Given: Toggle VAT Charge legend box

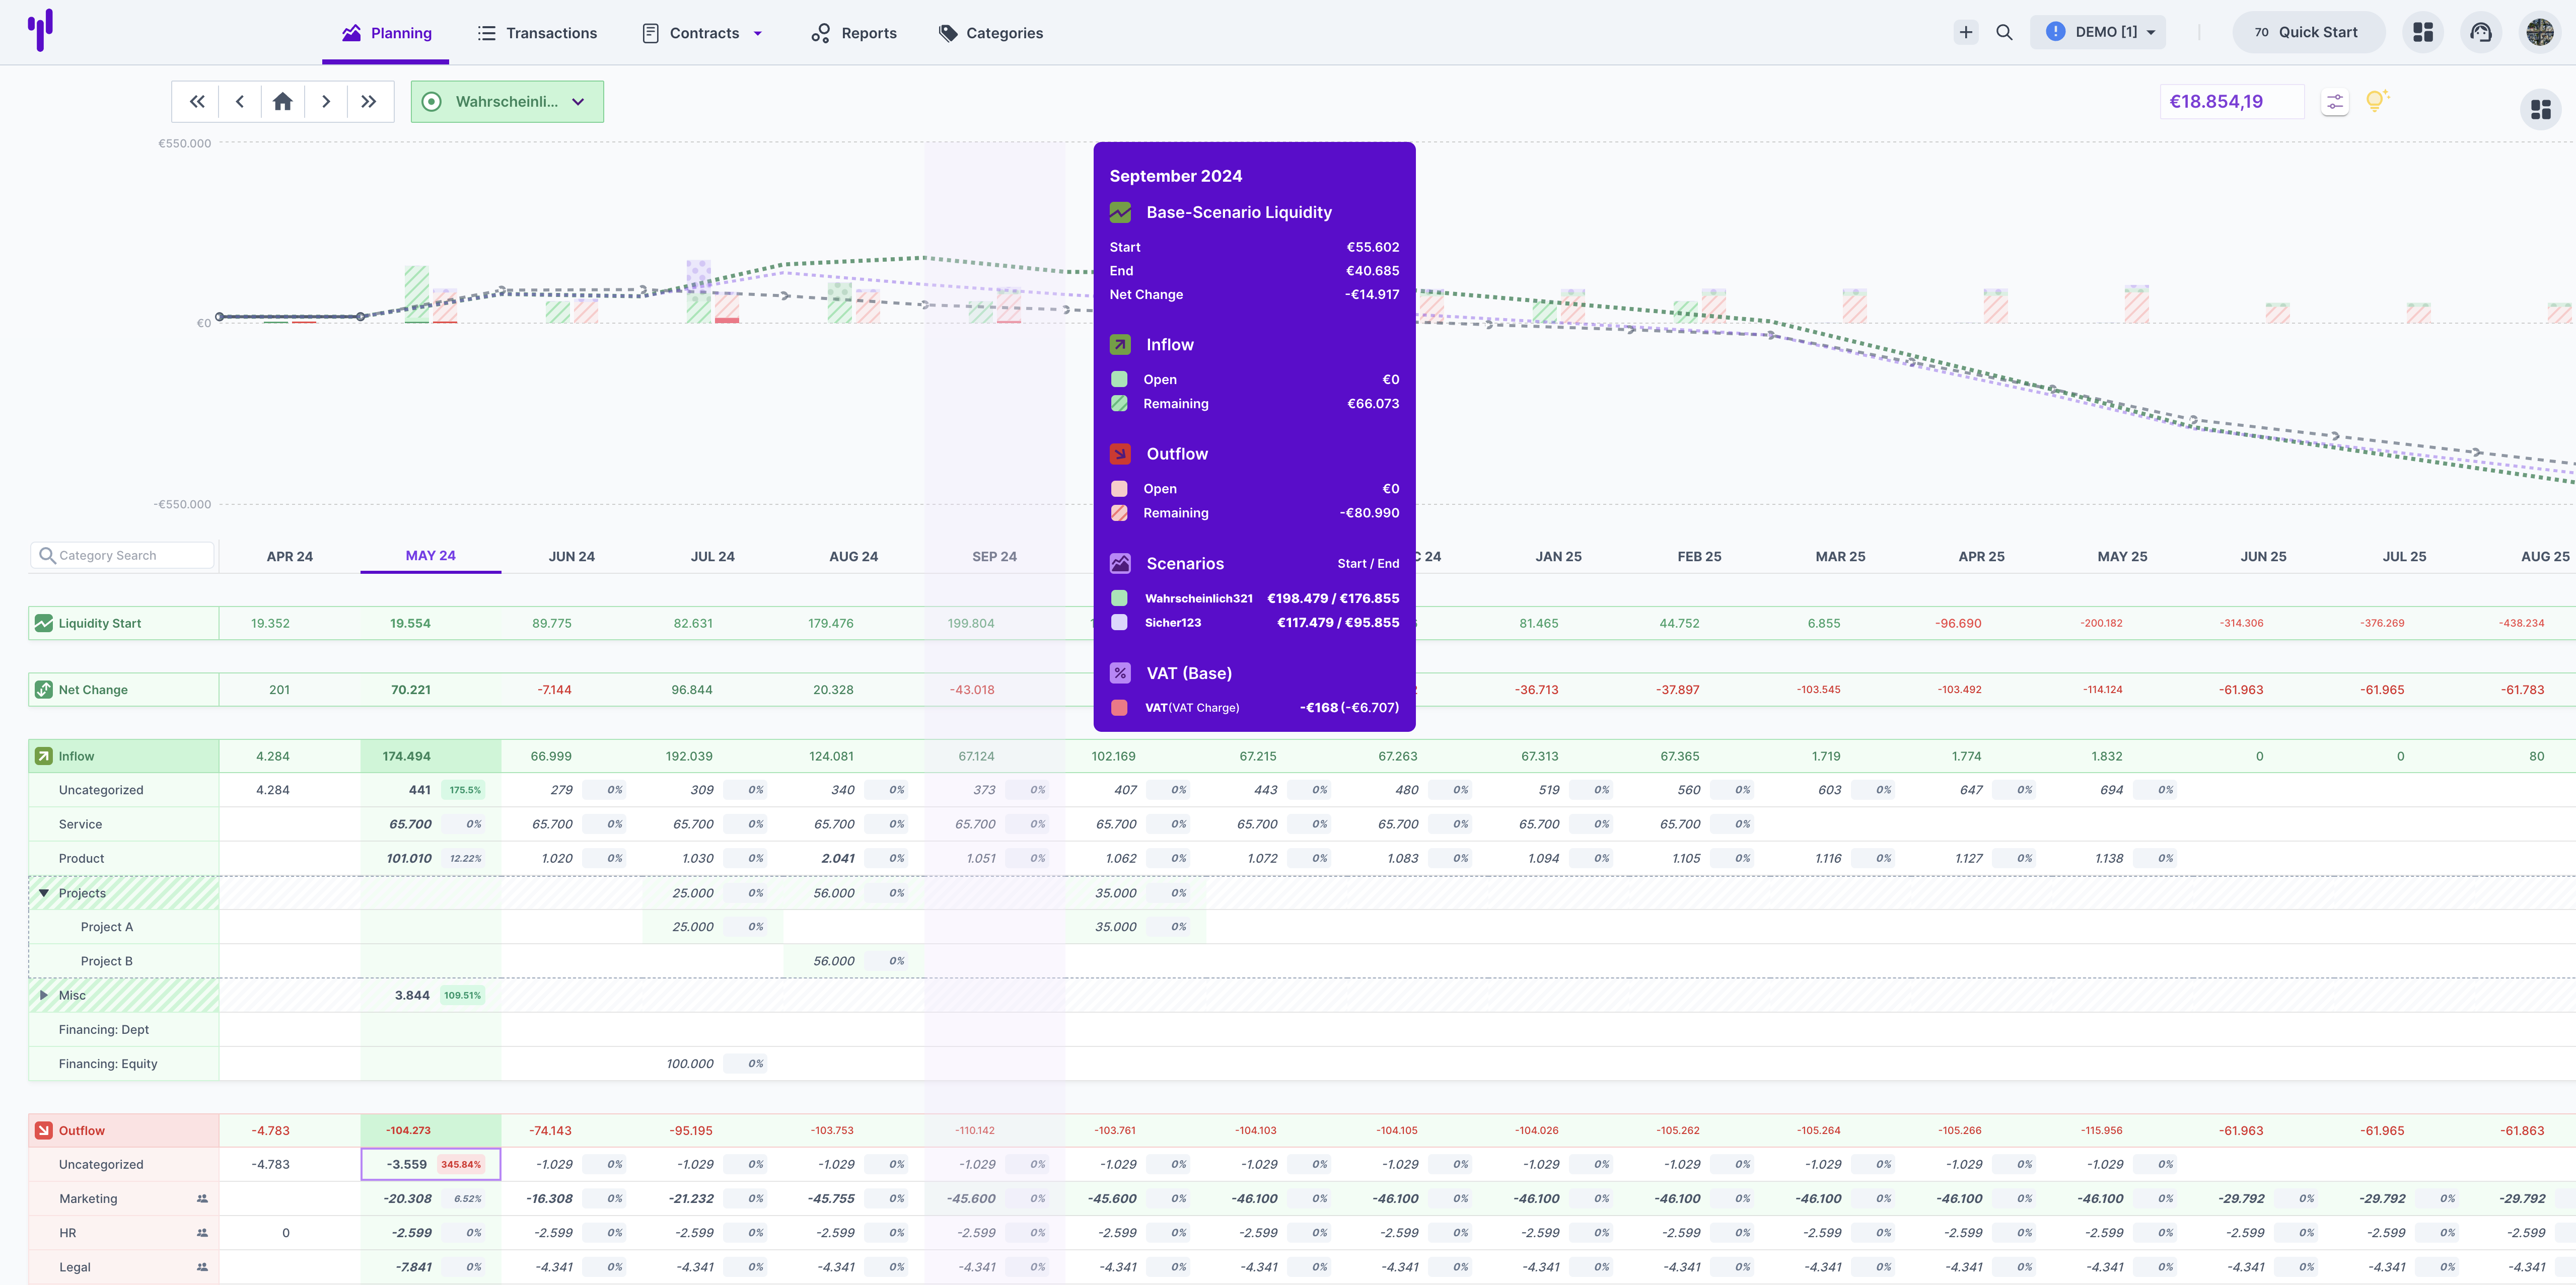Looking at the screenshot, I should 1119,707.
